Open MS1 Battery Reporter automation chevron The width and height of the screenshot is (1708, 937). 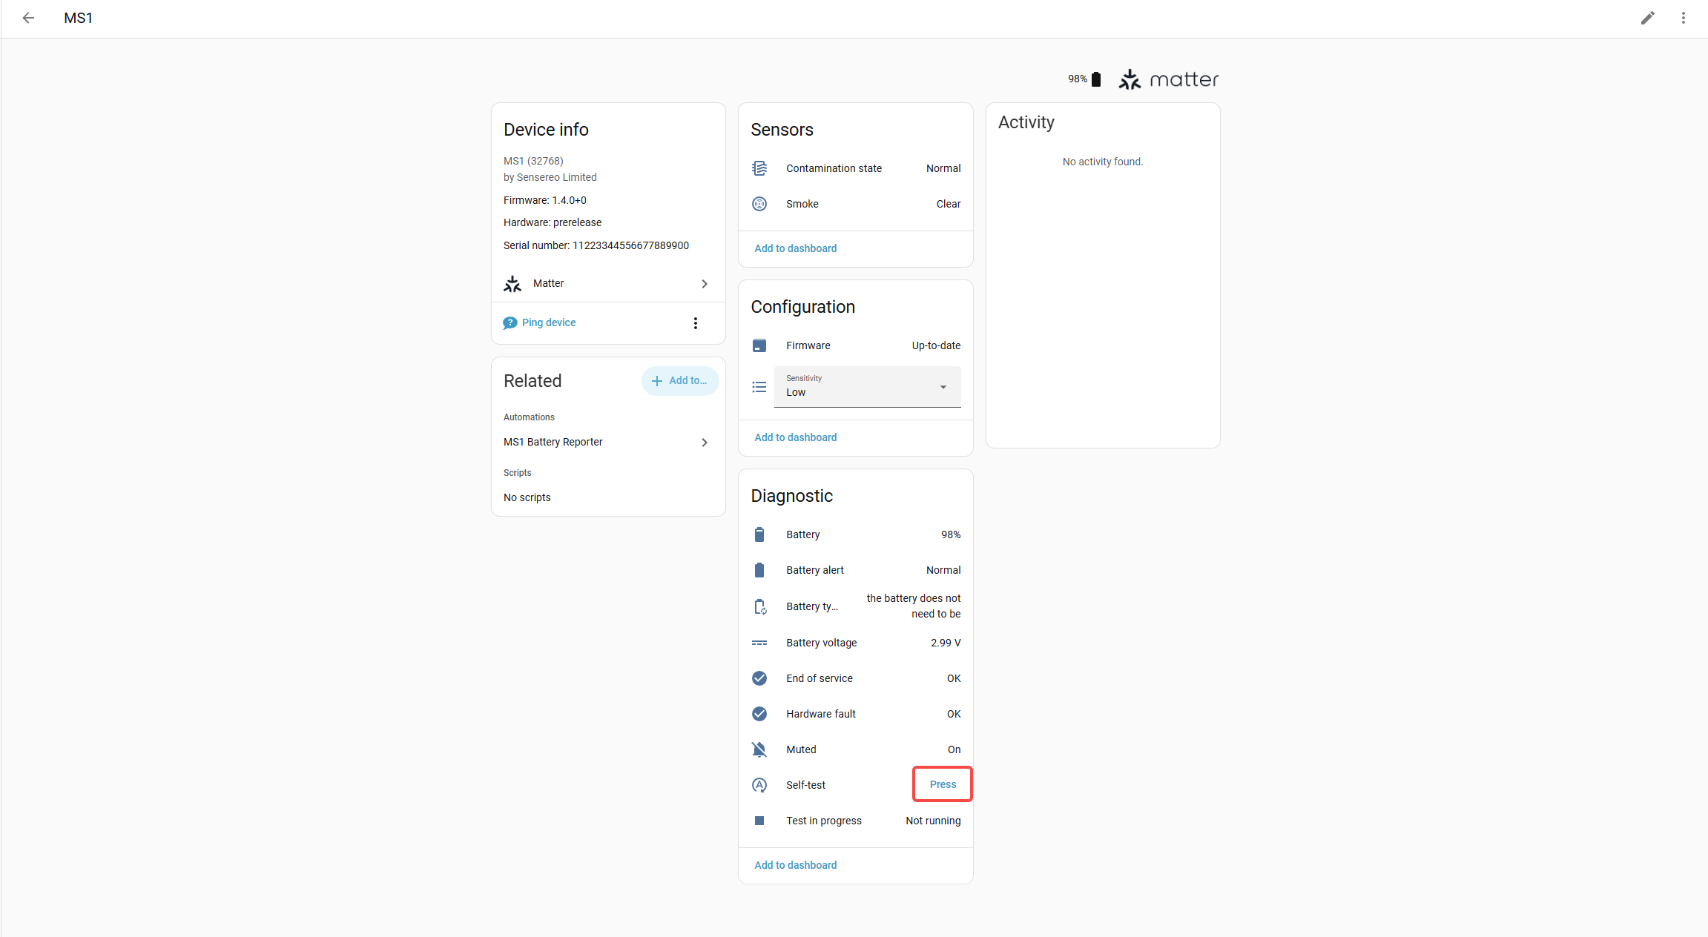tap(705, 443)
